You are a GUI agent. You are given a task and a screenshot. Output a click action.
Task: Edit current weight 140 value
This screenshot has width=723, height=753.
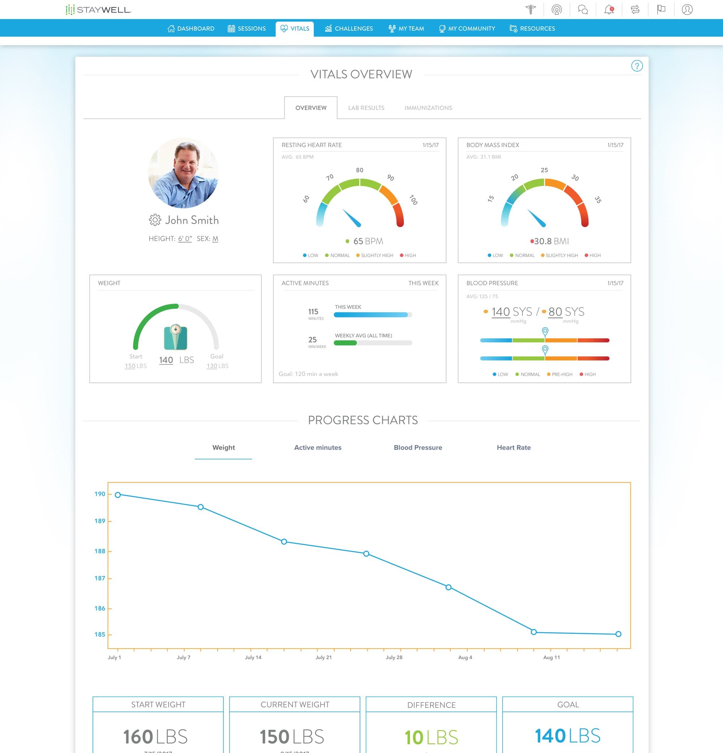(166, 360)
